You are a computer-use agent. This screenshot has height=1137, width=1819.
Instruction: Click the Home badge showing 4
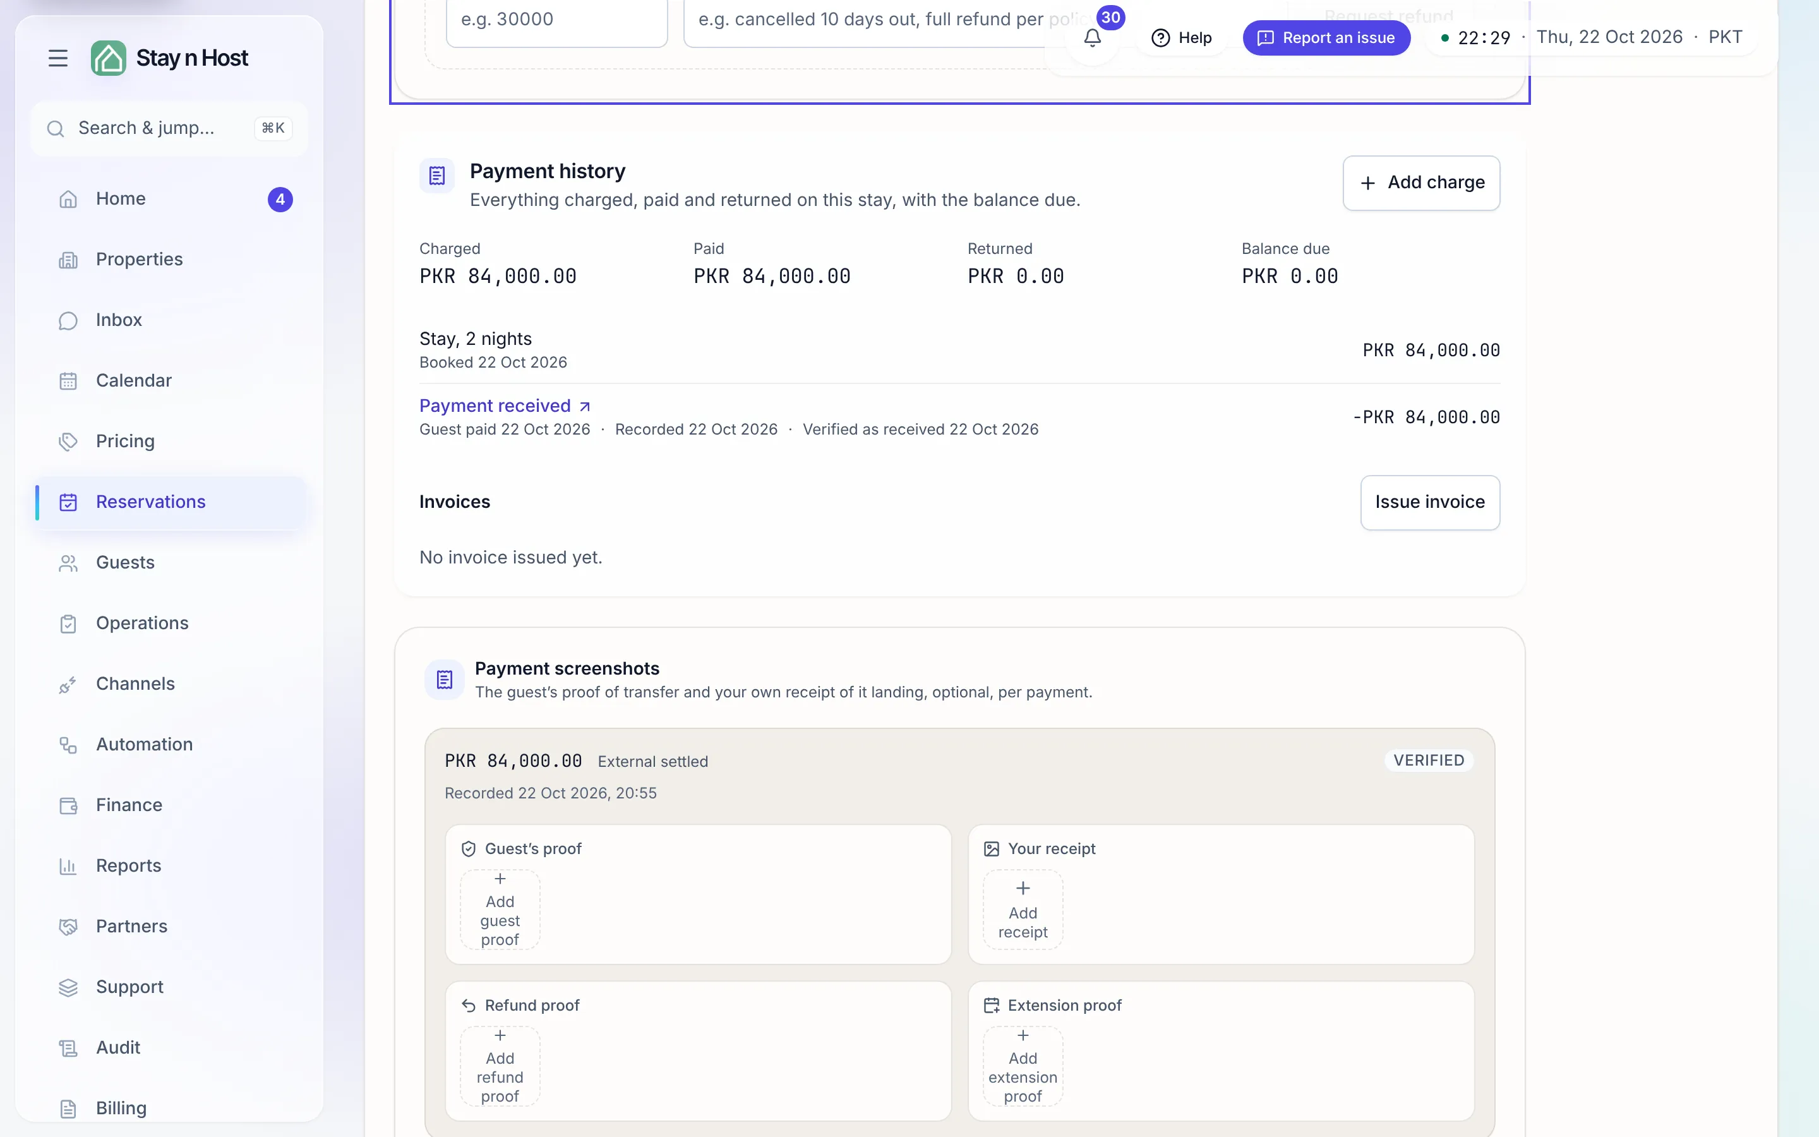click(x=280, y=199)
